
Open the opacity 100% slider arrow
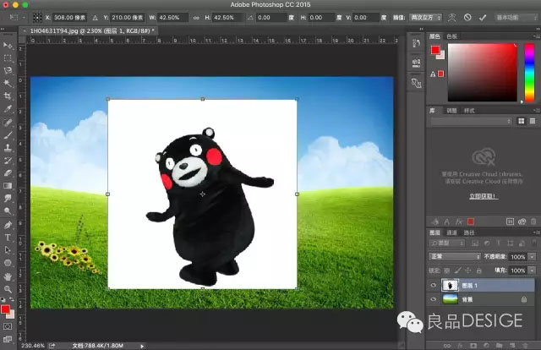click(532, 257)
